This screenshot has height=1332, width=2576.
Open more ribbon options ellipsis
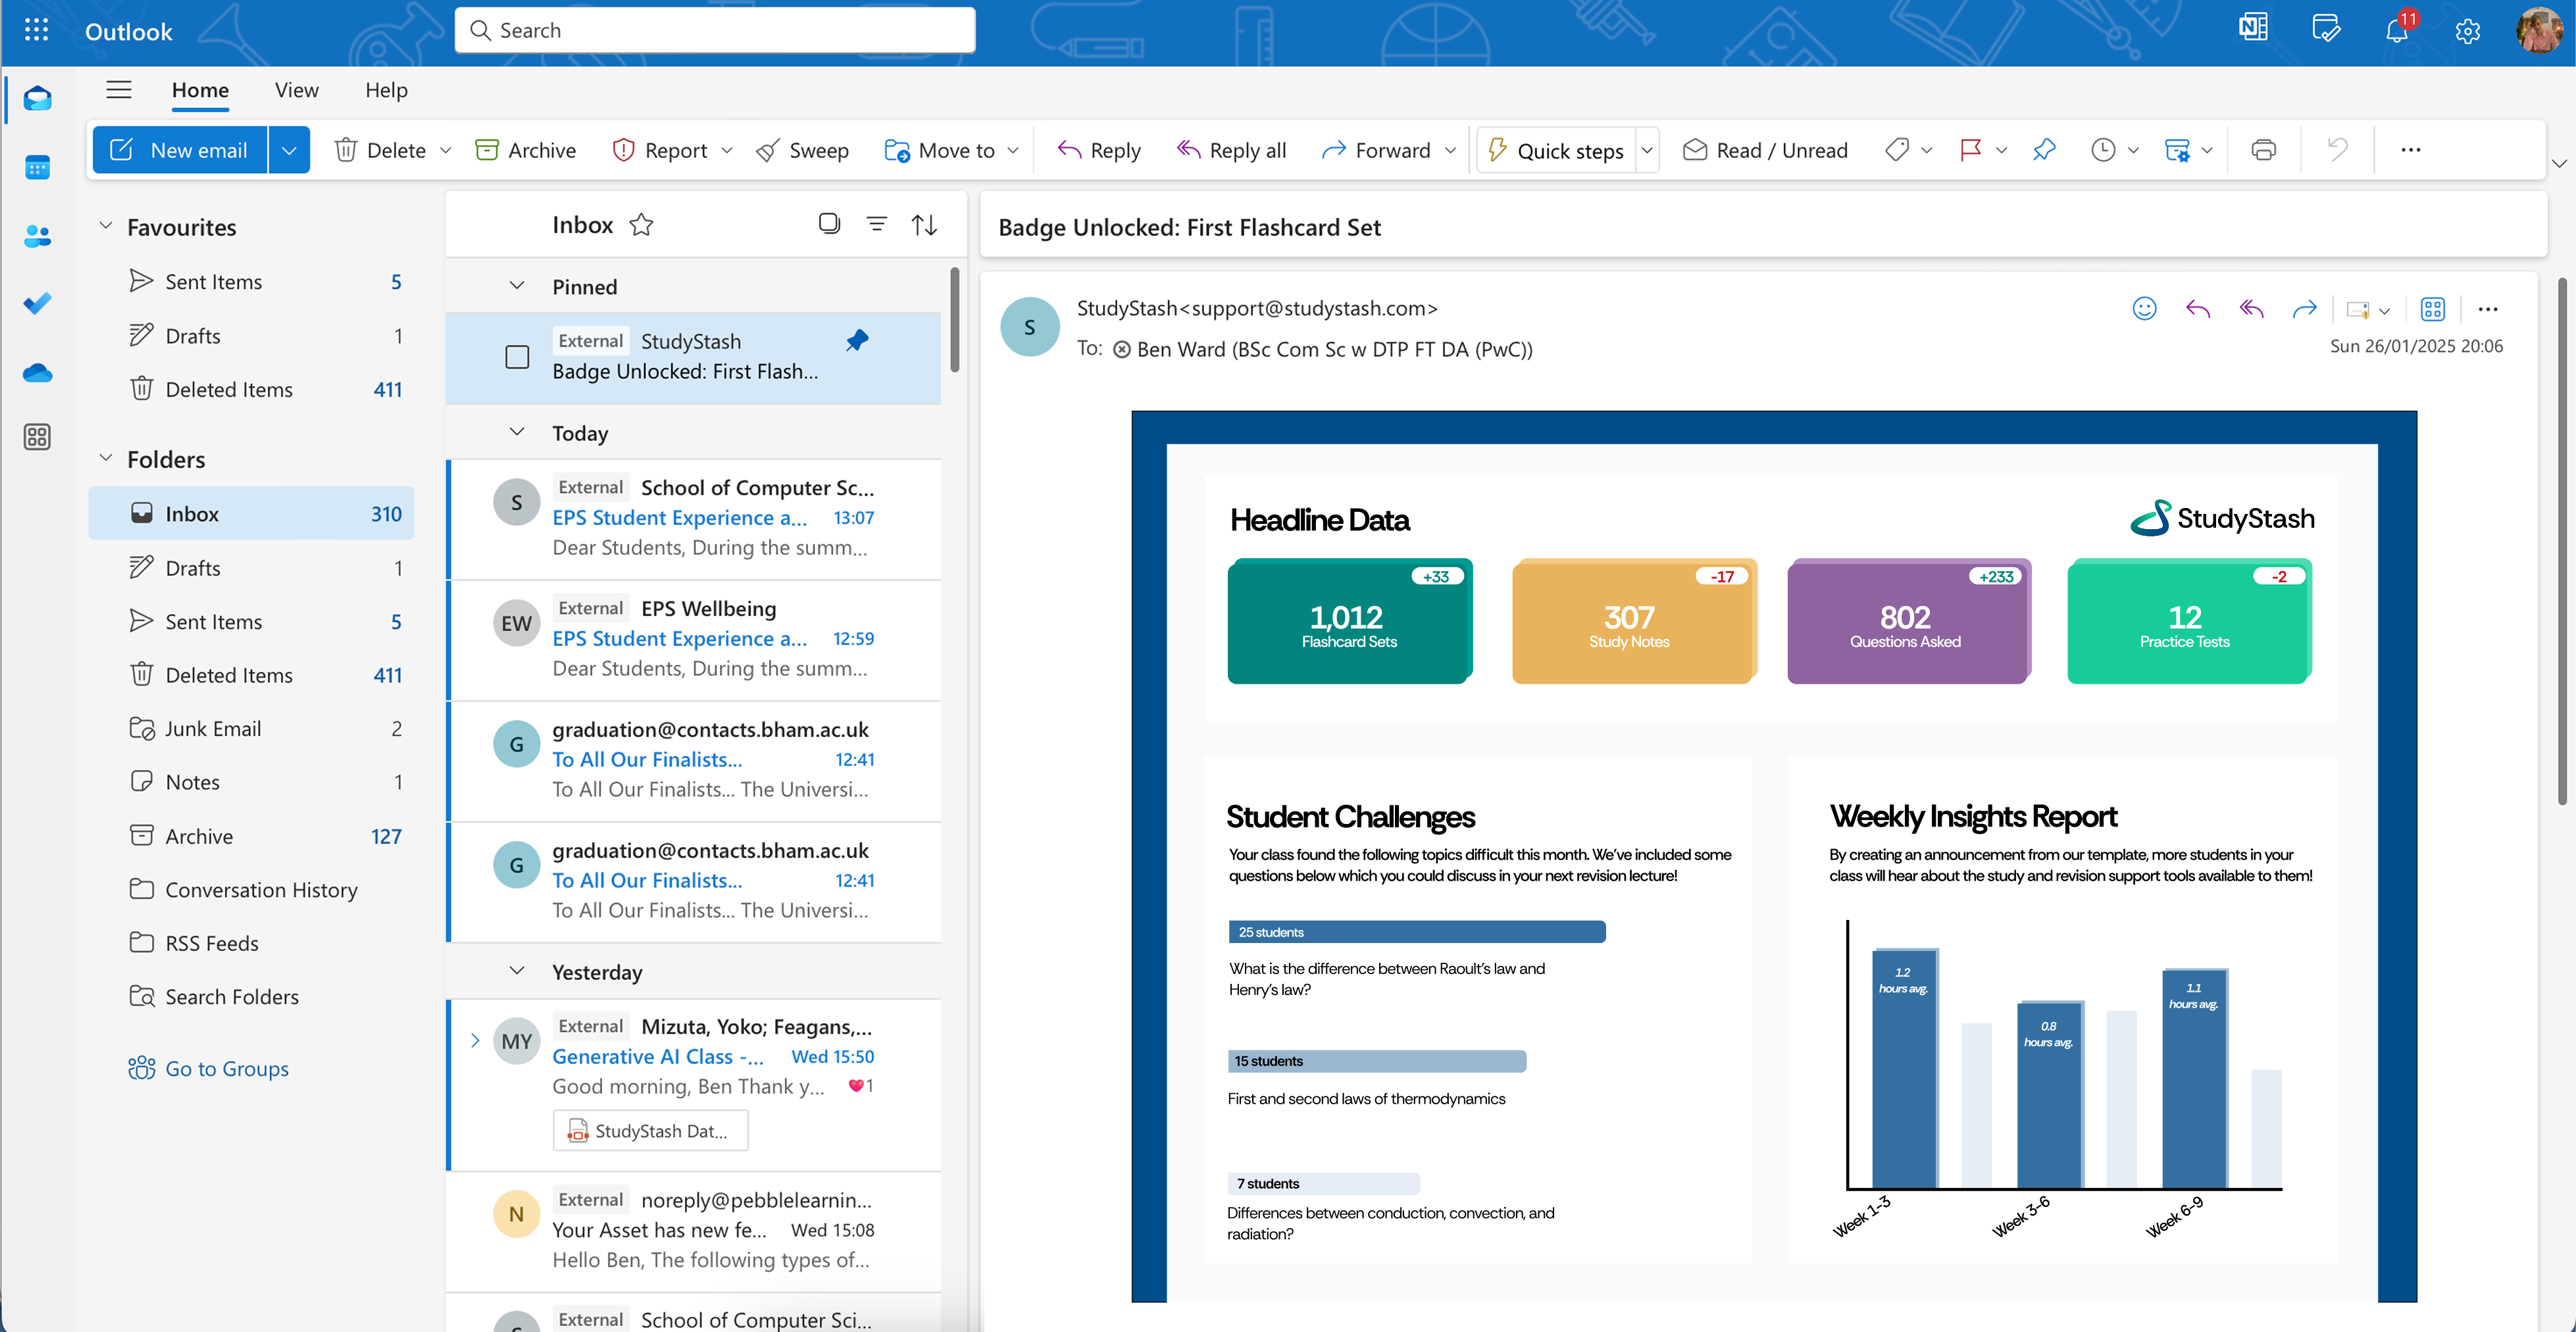pos(2411,150)
